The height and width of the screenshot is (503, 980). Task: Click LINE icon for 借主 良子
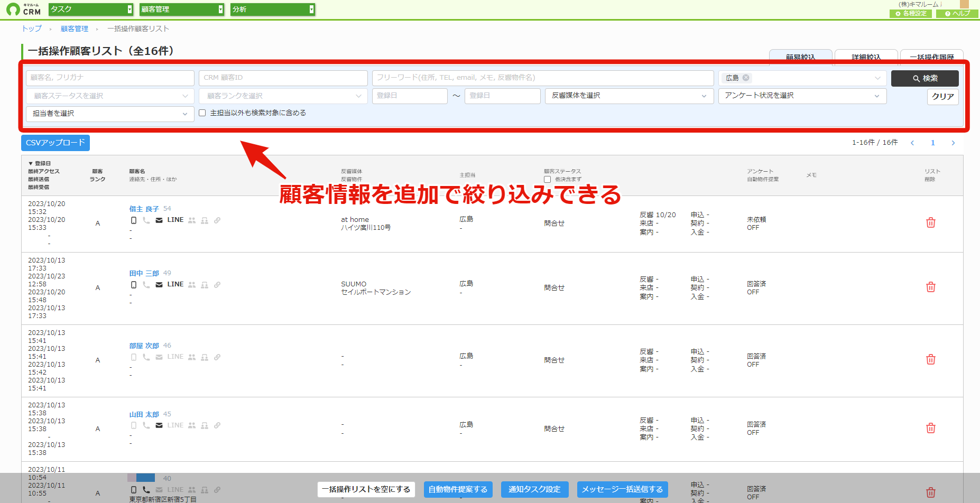point(175,220)
